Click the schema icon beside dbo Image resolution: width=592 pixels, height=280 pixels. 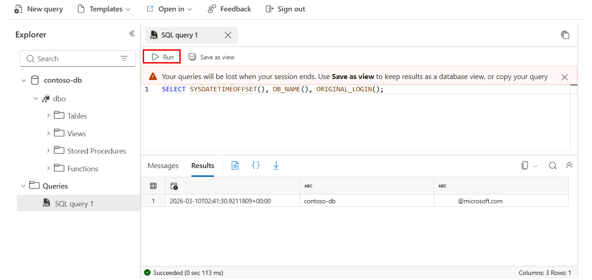(x=46, y=99)
